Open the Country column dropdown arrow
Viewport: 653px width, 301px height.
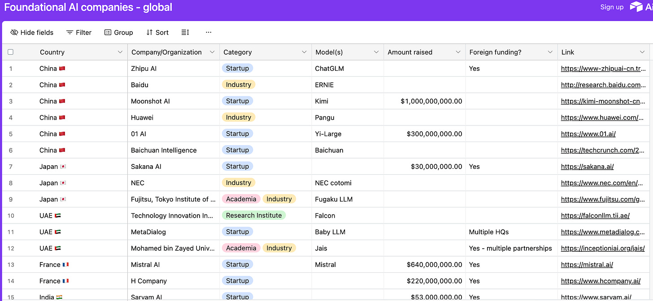pyautogui.click(x=120, y=52)
